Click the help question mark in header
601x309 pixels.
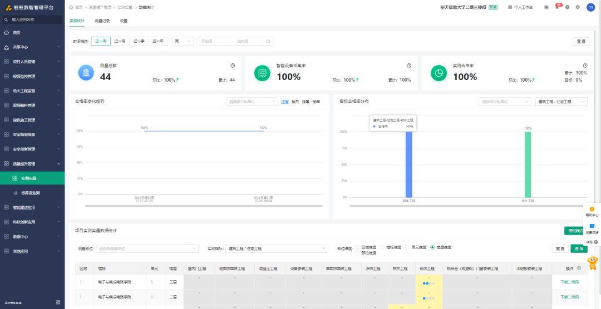pyautogui.click(x=567, y=7)
